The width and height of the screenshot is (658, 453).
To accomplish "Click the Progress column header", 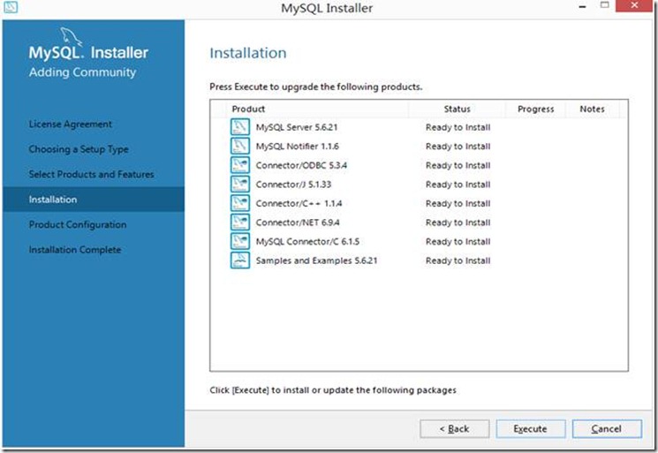I will click(x=536, y=109).
